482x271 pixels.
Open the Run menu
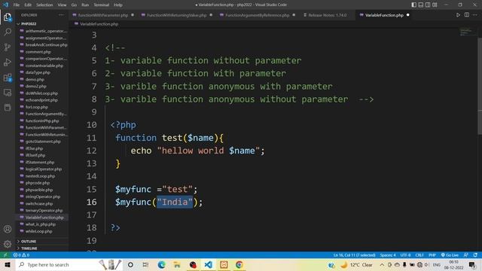pos(85,5)
